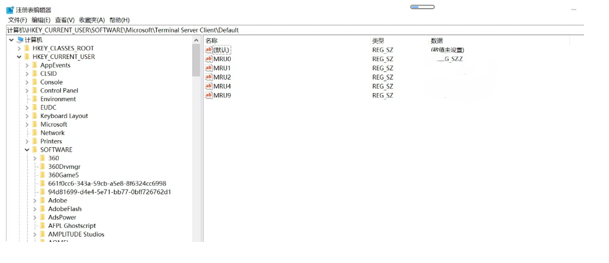Collapse the SOFTWARE key branch
Viewport: 609px width, 263px height.
click(27, 150)
